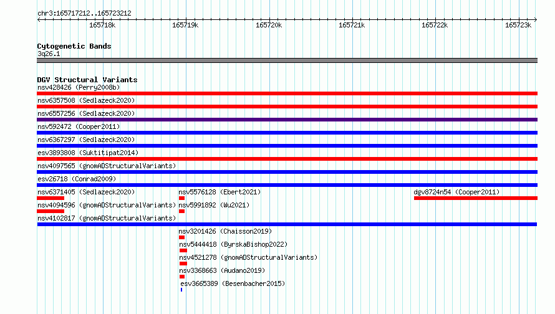Viewport: 555px width, 314px height.
Task: Click the small red mark under nsv5576128
Action: (181, 198)
